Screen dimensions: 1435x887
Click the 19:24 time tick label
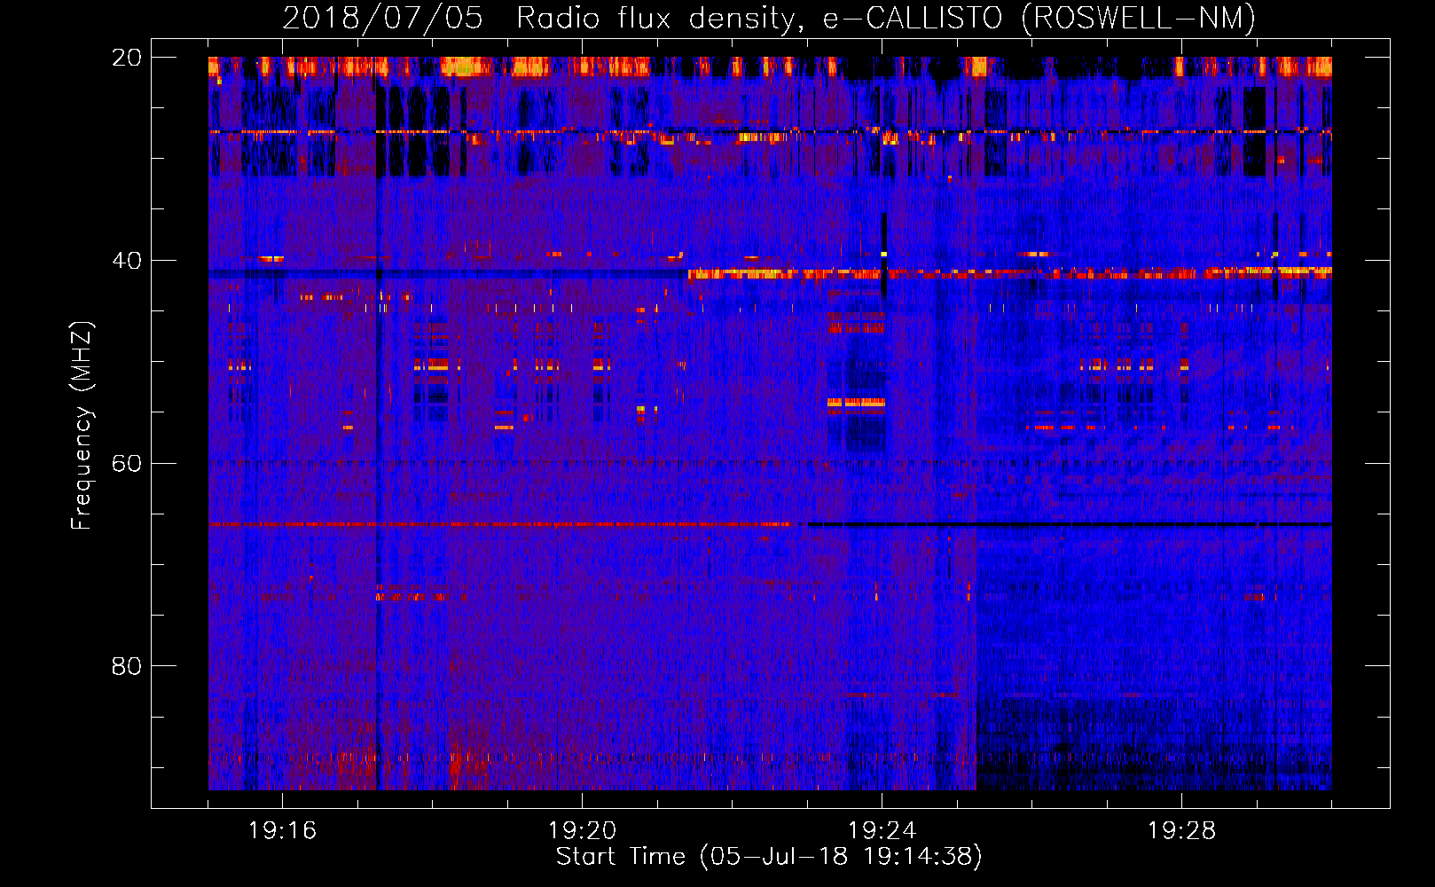(x=882, y=830)
